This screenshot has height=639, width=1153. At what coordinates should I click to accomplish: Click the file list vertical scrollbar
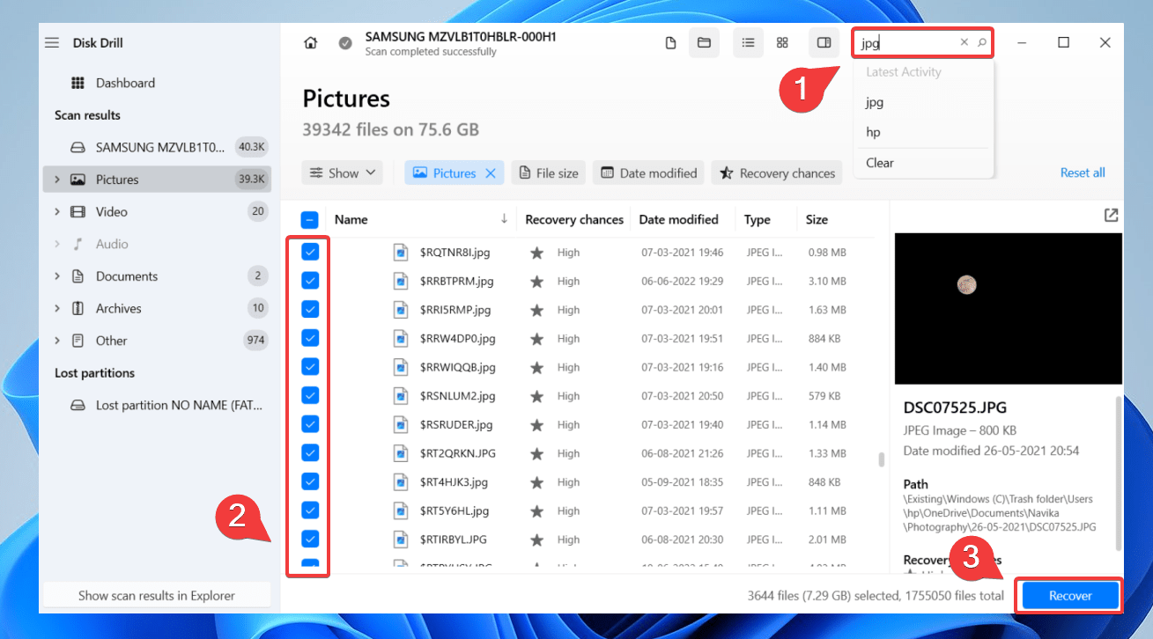[882, 459]
